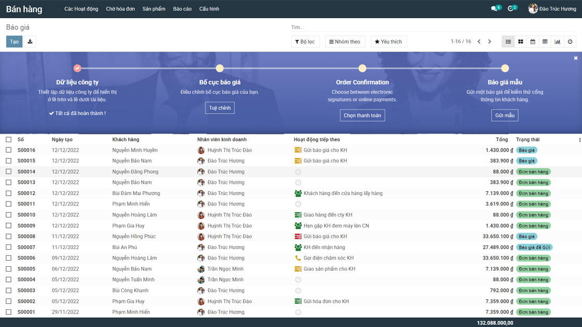Check the select-all header checkbox
This screenshot has width=582, height=327.
coord(8,140)
